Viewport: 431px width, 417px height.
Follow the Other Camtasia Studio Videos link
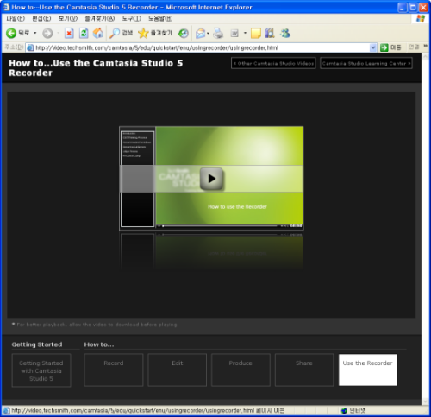273,63
